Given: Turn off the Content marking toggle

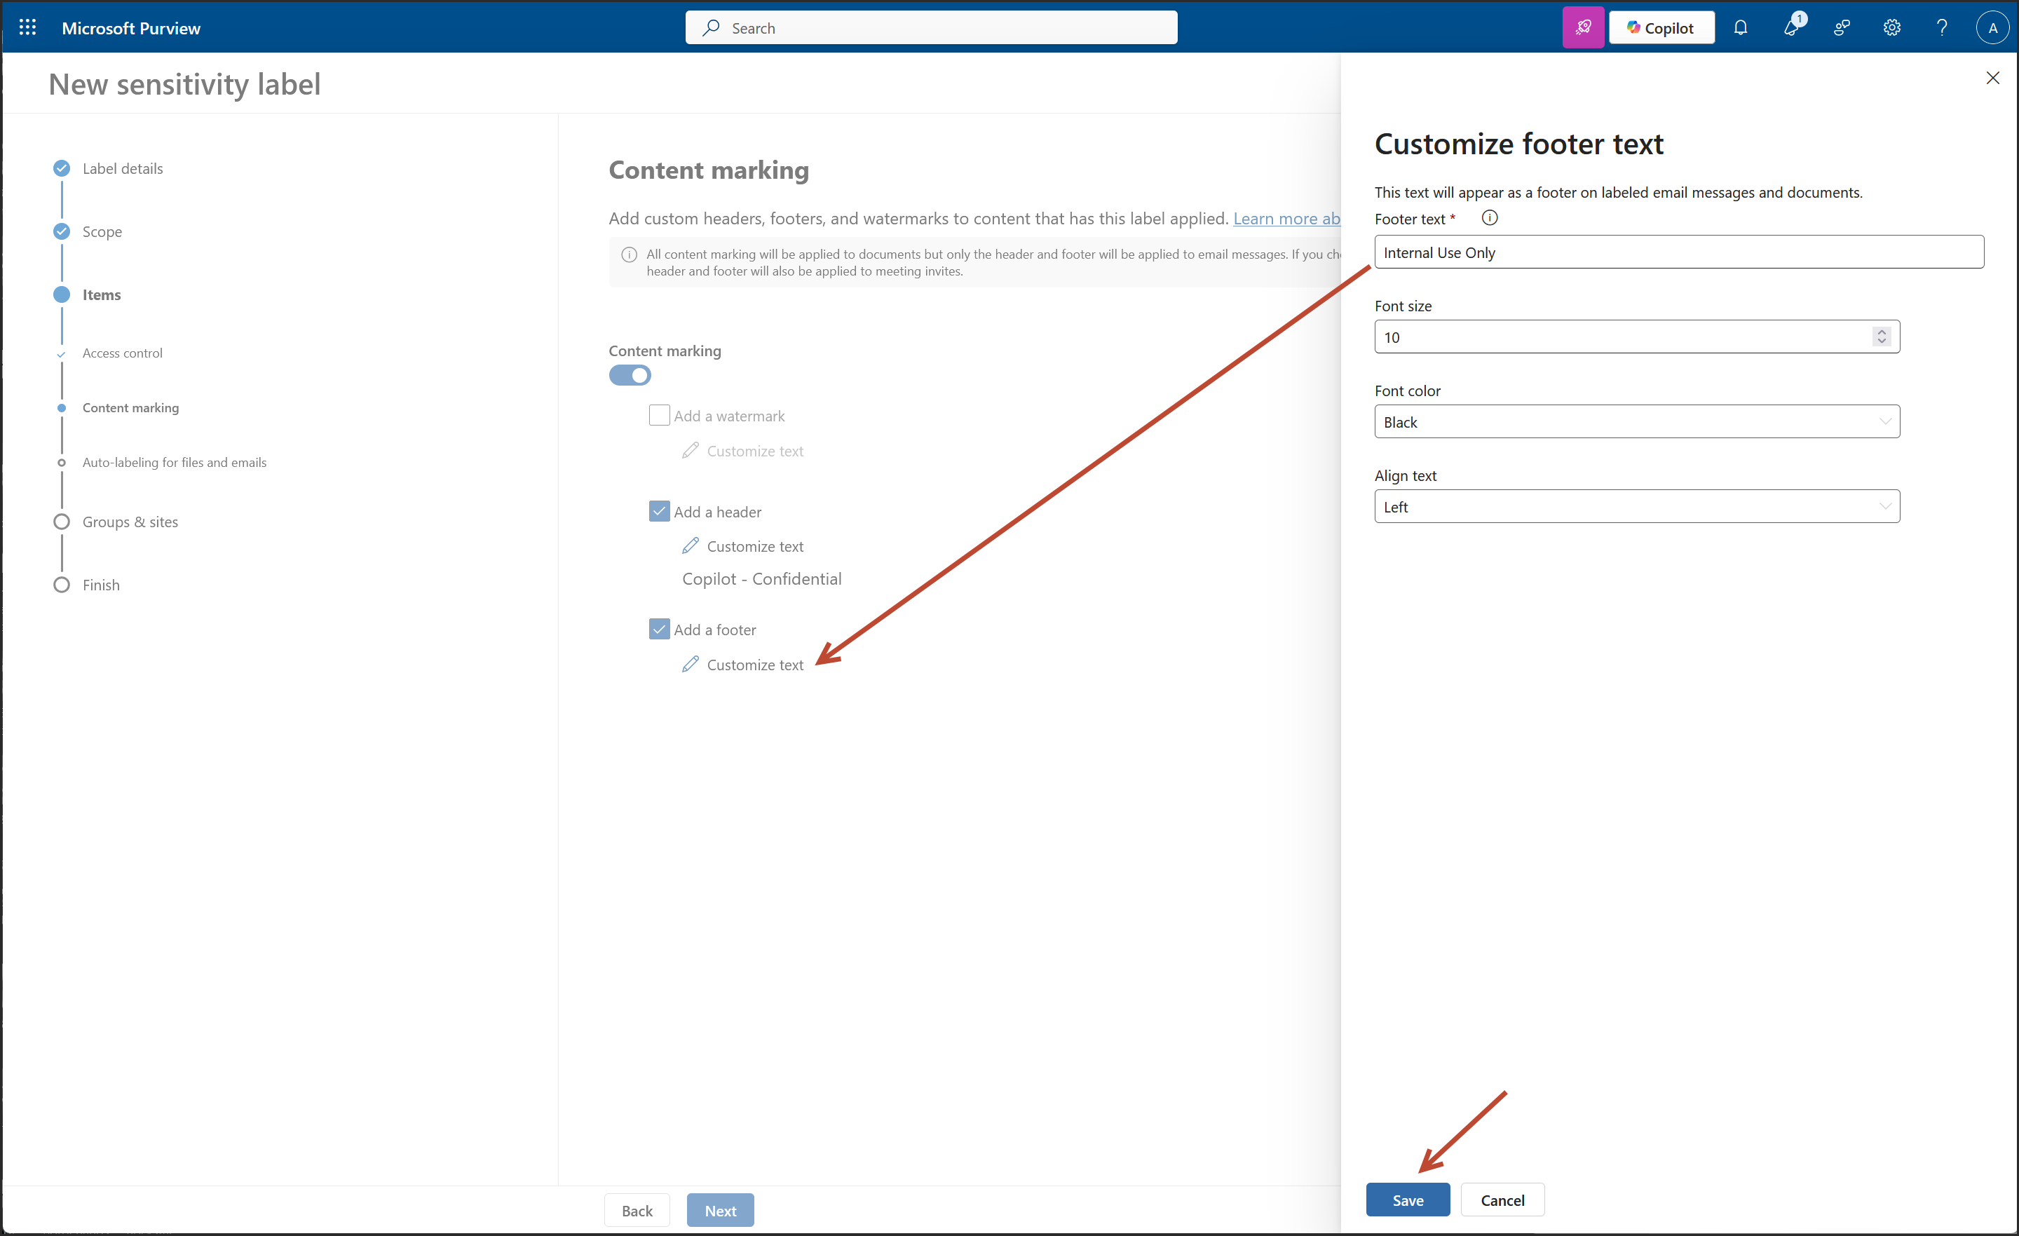Looking at the screenshot, I should (x=630, y=375).
